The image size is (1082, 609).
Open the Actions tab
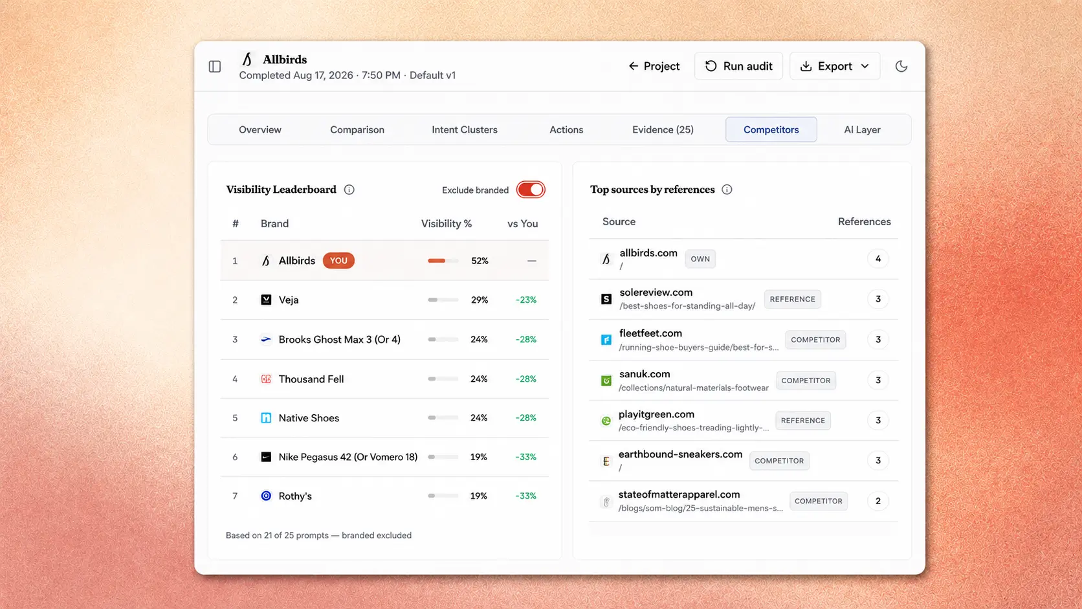pyautogui.click(x=566, y=129)
